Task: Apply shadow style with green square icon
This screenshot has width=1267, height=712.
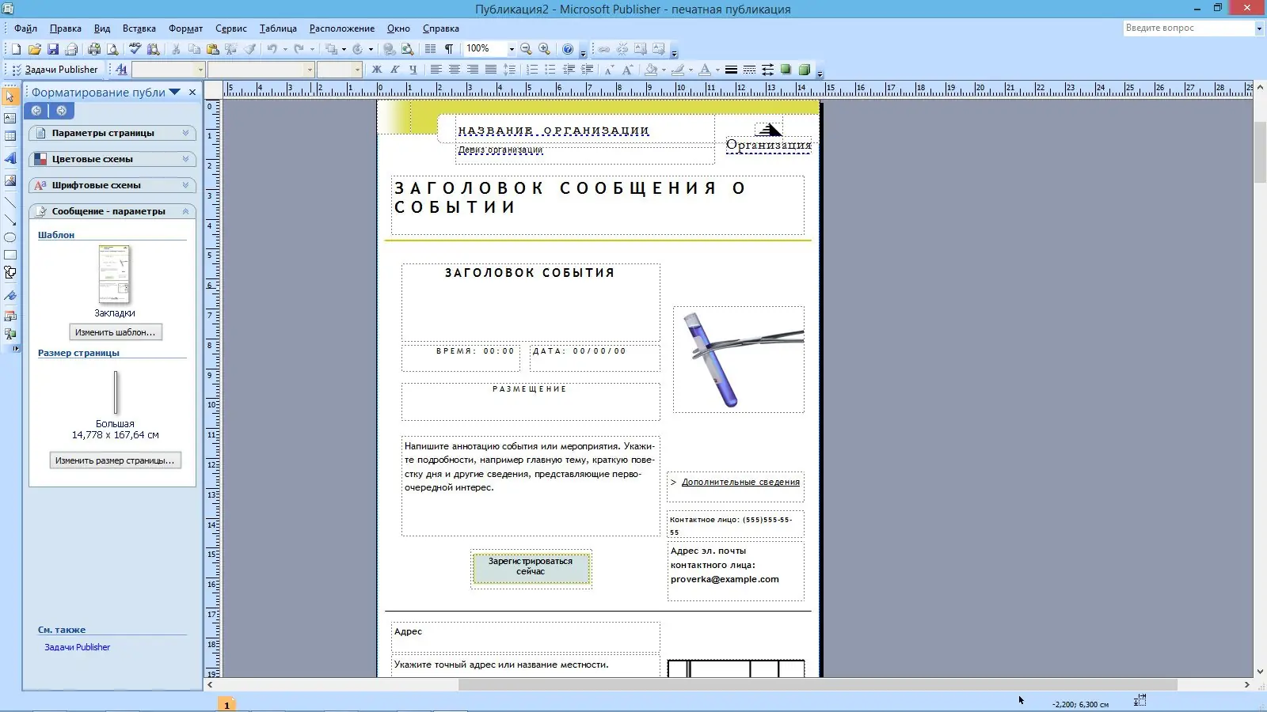Action: [x=786, y=70]
